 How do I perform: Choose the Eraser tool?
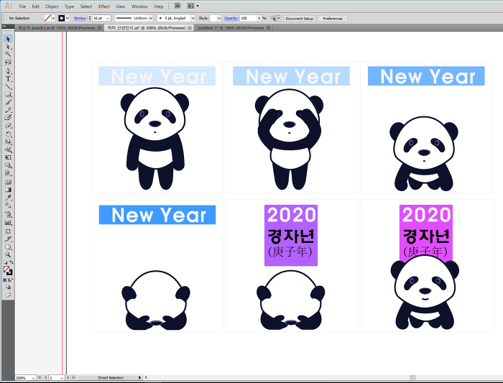(8, 125)
